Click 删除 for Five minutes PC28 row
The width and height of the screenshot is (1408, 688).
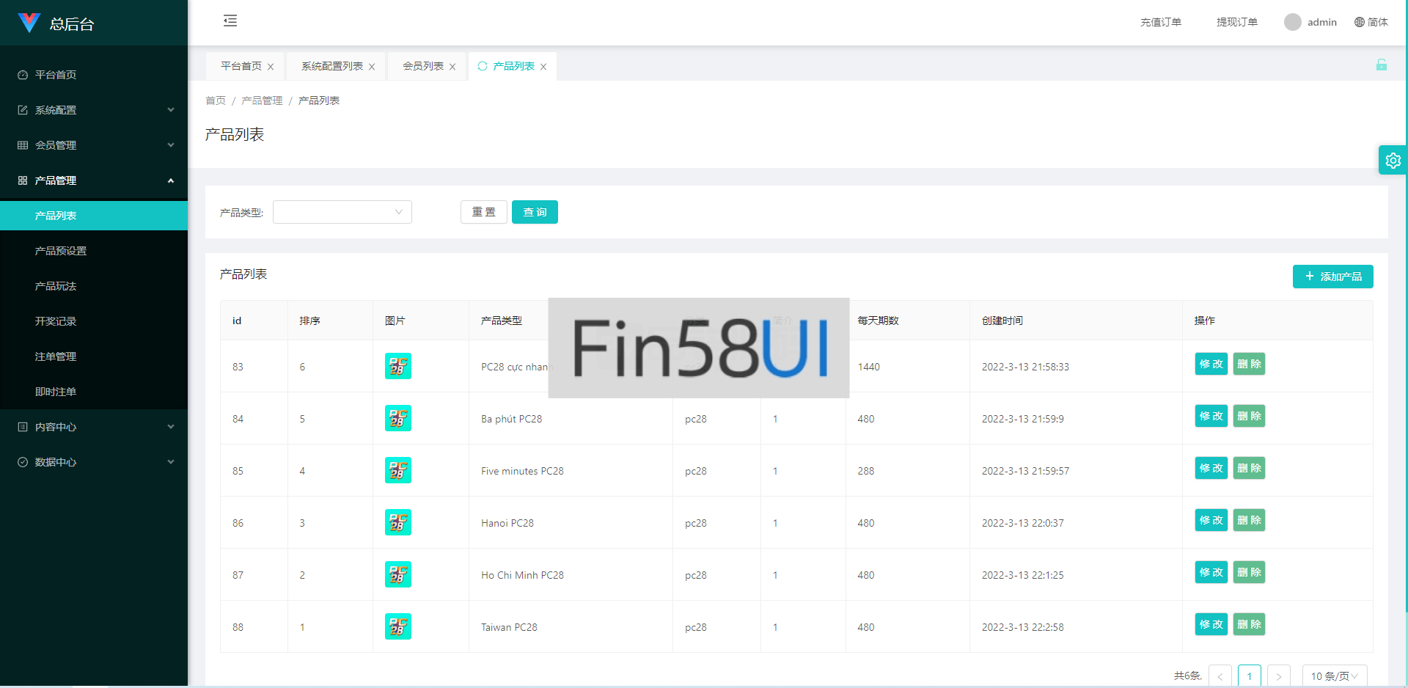[x=1249, y=468]
